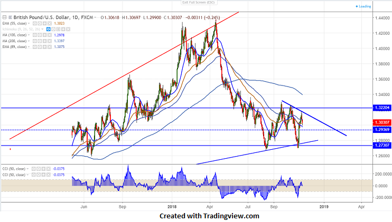Hide the EMA (89, close) line
392x222 pixels.
[x=35, y=46]
